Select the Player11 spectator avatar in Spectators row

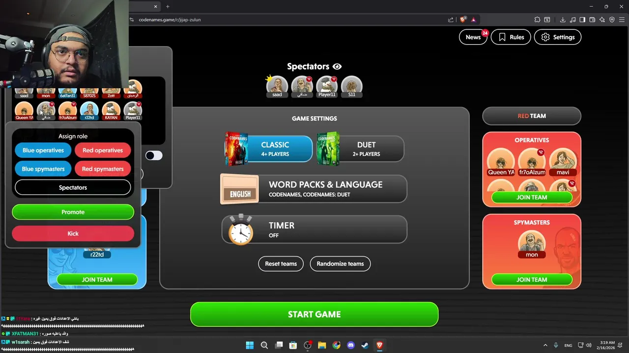[x=327, y=87]
